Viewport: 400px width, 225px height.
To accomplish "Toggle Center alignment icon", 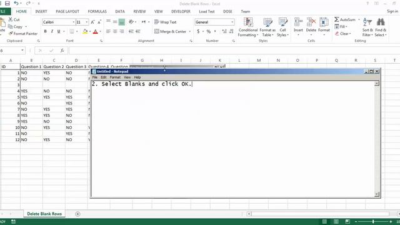I will [115, 31].
